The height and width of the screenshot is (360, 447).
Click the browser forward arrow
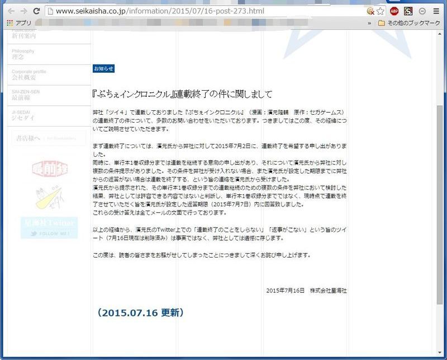(x=23, y=11)
